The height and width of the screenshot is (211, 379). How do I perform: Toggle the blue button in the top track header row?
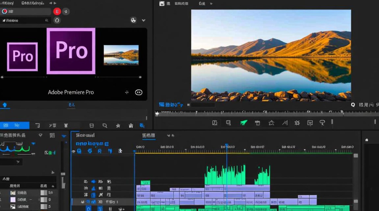click(93, 182)
